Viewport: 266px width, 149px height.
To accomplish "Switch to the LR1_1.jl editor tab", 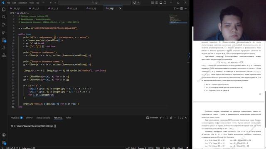I will (17, 8).
